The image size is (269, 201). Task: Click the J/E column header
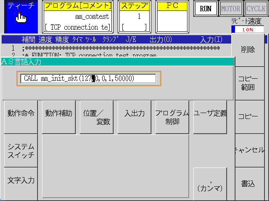click(x=131, y=40)
